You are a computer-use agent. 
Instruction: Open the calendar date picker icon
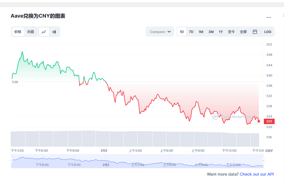[255, 32]
